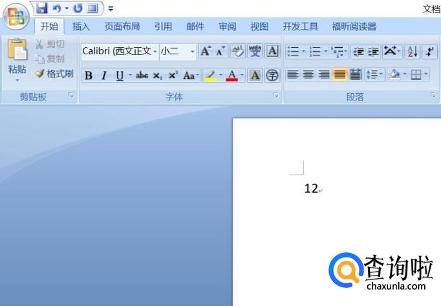Open the 字体 dialog launcher
Image resolution: width=441 pixels, height=306 pixels.
pyautogui.click(x=275, y=95)
